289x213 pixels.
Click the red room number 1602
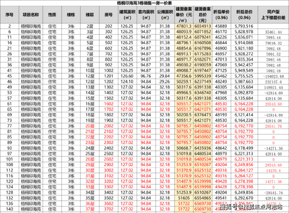click(x=109, y=104)
